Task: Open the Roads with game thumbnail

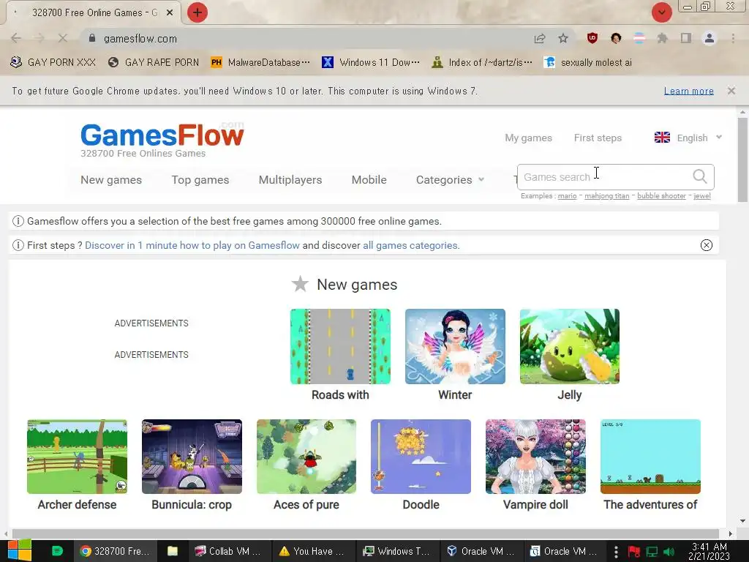Action: click(x=340, y=346)
